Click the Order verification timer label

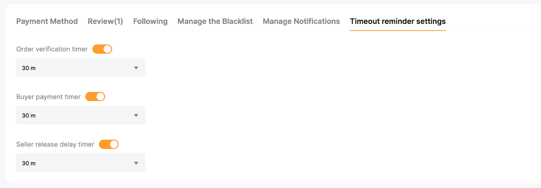pyautogui.click(x=52, y=49)
